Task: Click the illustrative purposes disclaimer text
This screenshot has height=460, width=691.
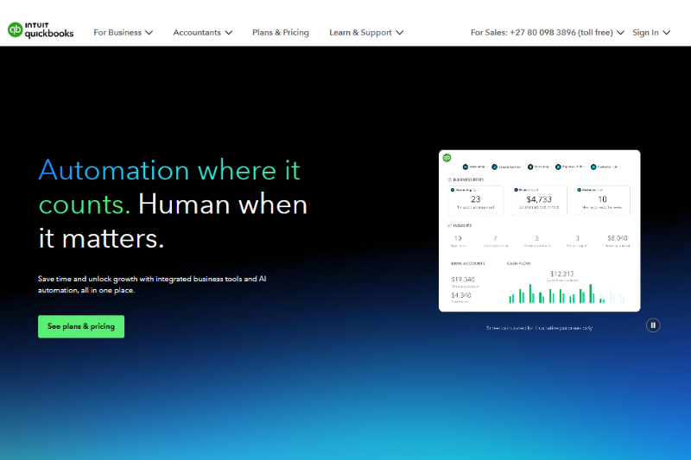Action: tap(539, 328)
